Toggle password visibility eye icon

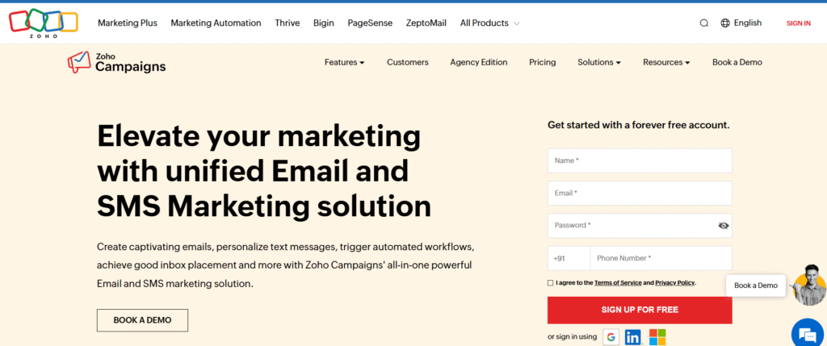723,225
